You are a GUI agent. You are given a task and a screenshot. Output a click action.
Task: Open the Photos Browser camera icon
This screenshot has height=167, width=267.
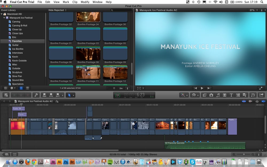211,95
